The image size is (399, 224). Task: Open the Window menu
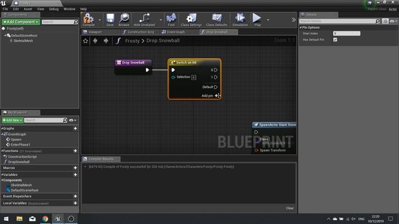69,9
